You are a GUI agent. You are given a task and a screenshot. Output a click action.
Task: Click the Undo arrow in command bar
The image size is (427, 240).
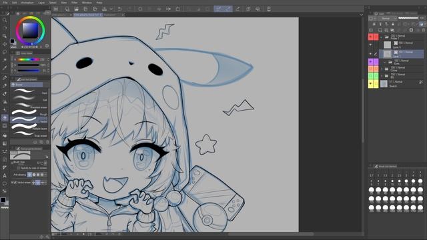click(119, 9)
